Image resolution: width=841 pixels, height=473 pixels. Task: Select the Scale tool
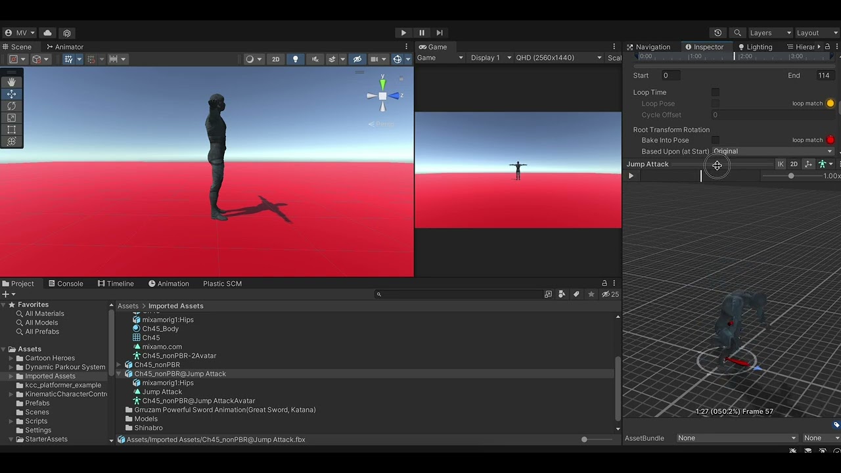coord(11,118)
